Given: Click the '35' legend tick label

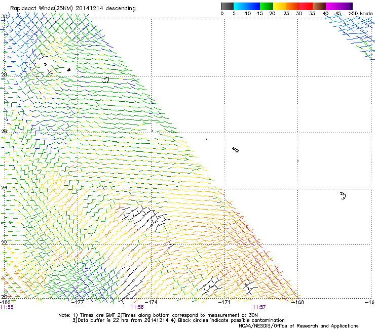Looking at the screenshot, I should [312, 14].
